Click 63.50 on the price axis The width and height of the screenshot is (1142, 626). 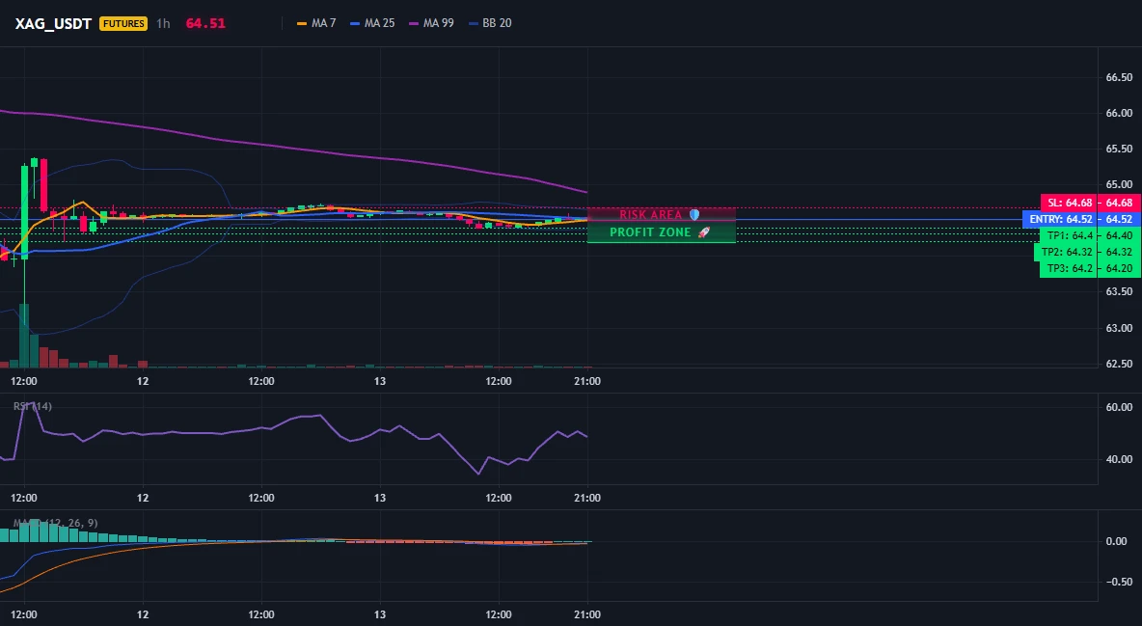(1119, 291)
